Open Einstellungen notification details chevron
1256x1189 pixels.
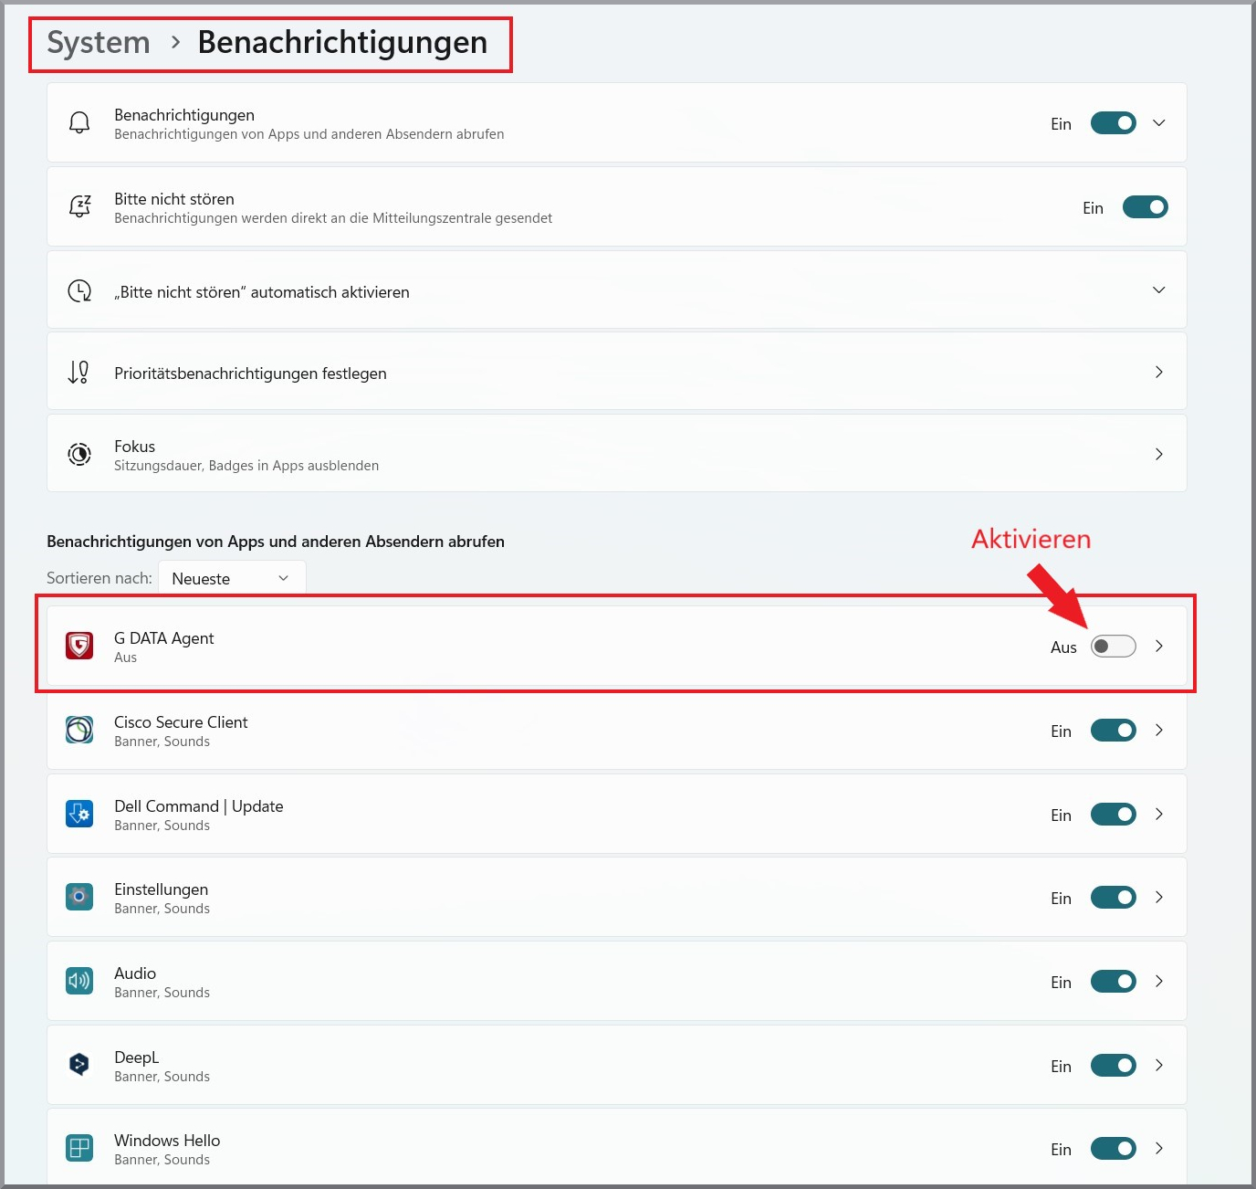click(1159, 897)
